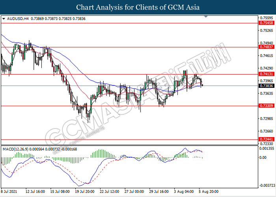
Task: Click the 0.73965 price scale value
Action: [267, 81]
